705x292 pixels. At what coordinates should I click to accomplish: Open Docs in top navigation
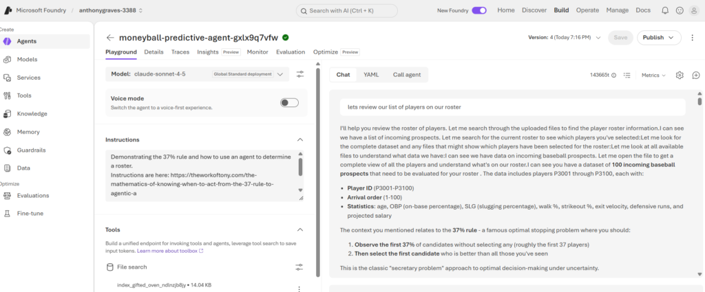(643, 10)
